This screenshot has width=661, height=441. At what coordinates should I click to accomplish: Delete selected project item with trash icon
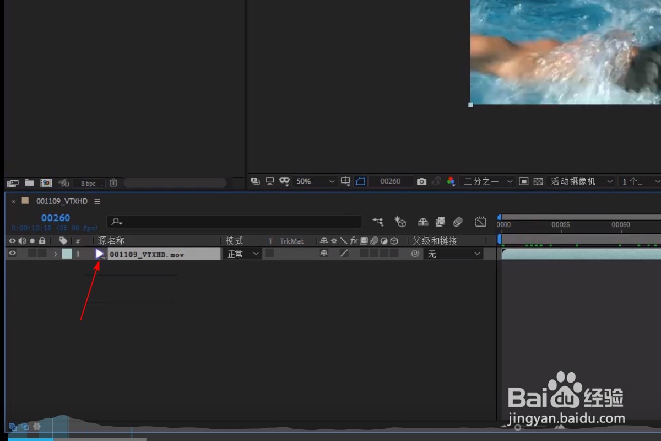(x=113, y=182)
